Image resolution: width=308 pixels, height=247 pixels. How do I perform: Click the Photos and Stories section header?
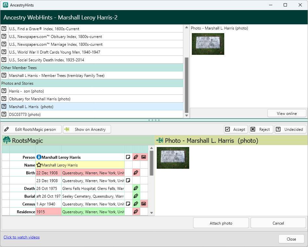click(x=92, y=83)
